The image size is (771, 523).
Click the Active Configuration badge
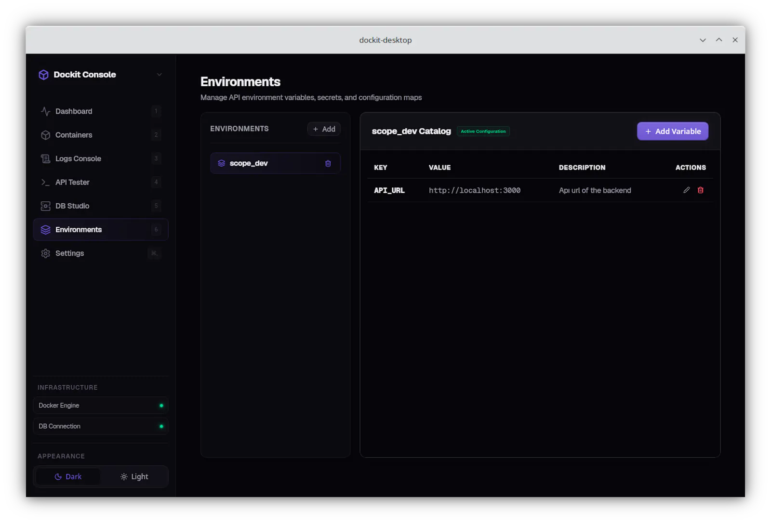tap(483, 131)
